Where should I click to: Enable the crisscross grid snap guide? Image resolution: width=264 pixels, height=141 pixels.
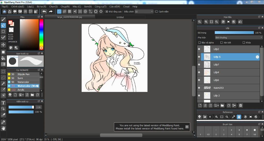pyautogui.click(x=70, y=11)
